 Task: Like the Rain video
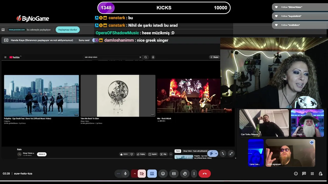coord(124,154)
